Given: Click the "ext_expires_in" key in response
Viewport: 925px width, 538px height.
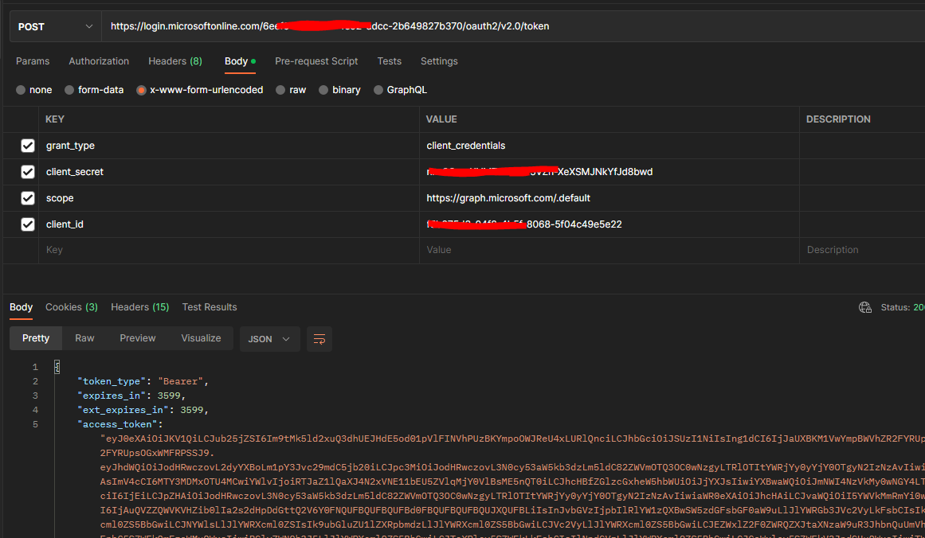Looking at the screenshot, I should tap(123, 410).
